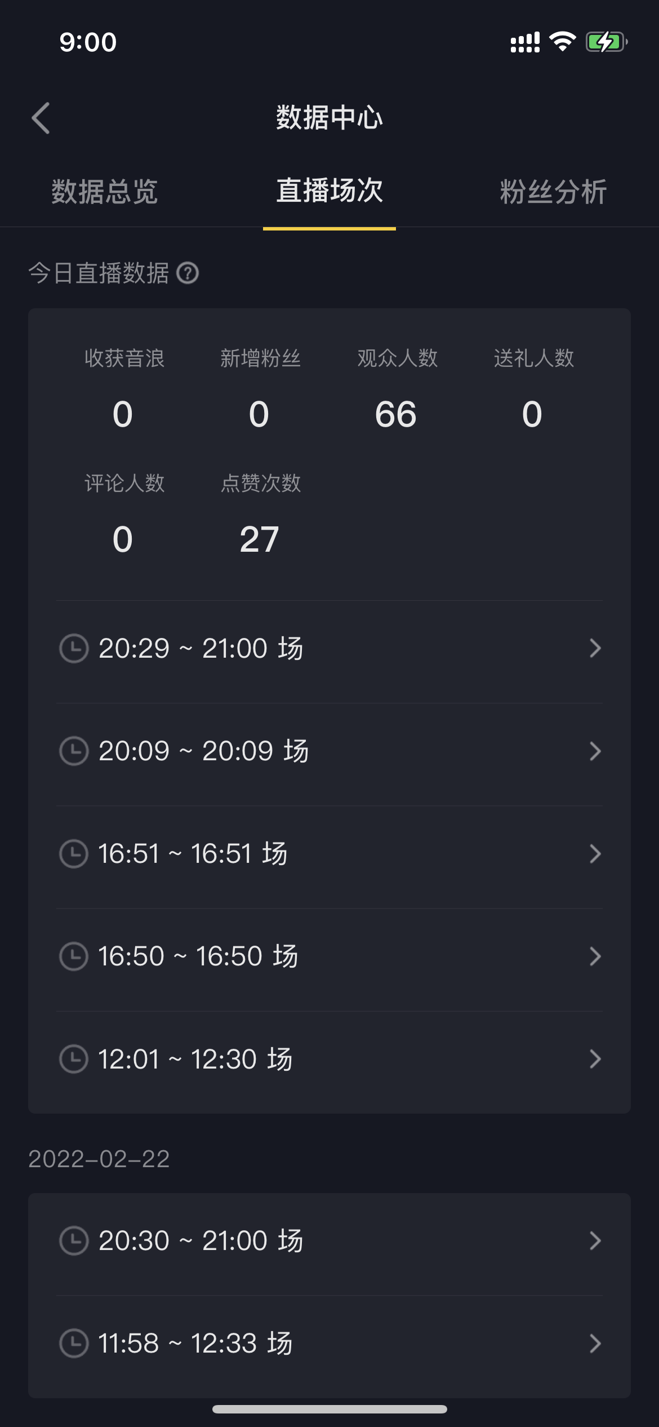Tap the battery charging status icon
Screen dimensions: 659x1427
(606, 42)
